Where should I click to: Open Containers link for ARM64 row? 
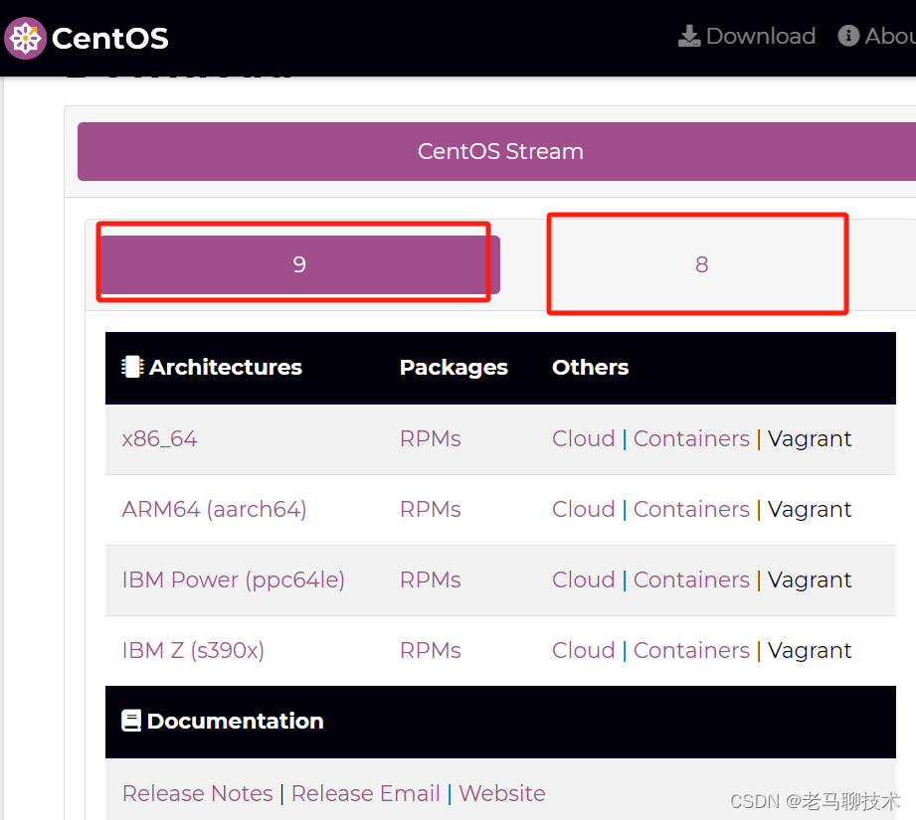click(691, 509)
